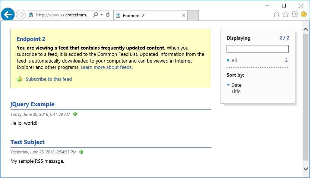This screenshot has height=178, width=310.
Task: Sort feed by Title
Action: pos(236,92)
